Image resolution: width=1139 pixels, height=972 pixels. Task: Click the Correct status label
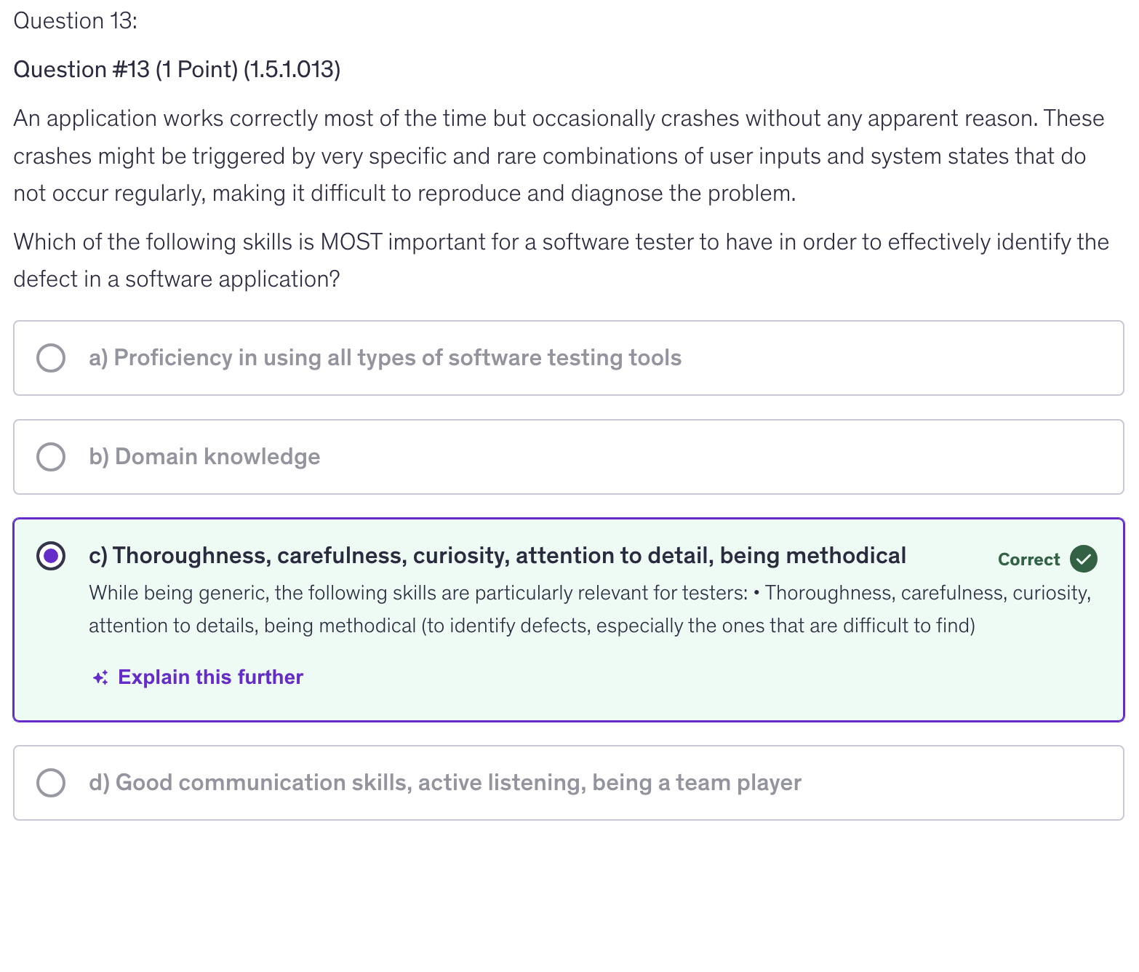[x=1028, y=559]
